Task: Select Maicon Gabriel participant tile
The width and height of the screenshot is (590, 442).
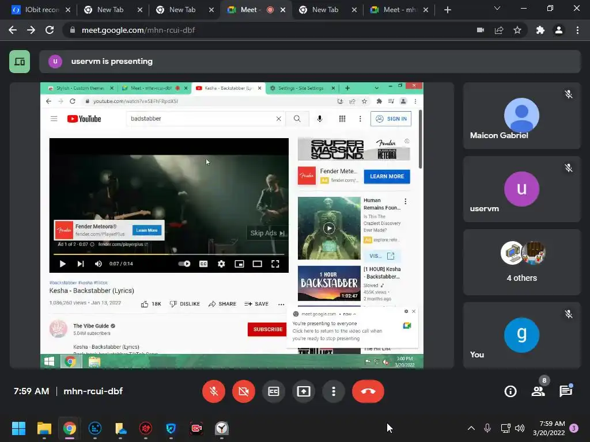Action: (521, 116)
